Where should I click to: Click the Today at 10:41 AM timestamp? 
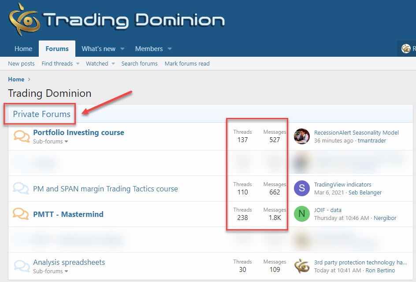click(x=338, y=271)
